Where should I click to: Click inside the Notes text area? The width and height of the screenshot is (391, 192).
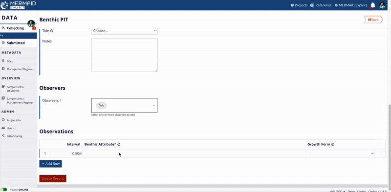pos(124,55)
